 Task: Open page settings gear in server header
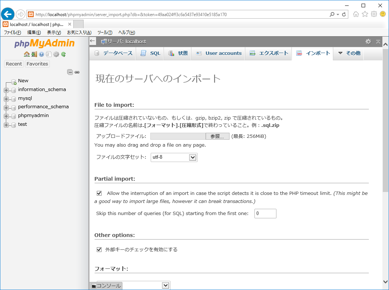point(368,42)
